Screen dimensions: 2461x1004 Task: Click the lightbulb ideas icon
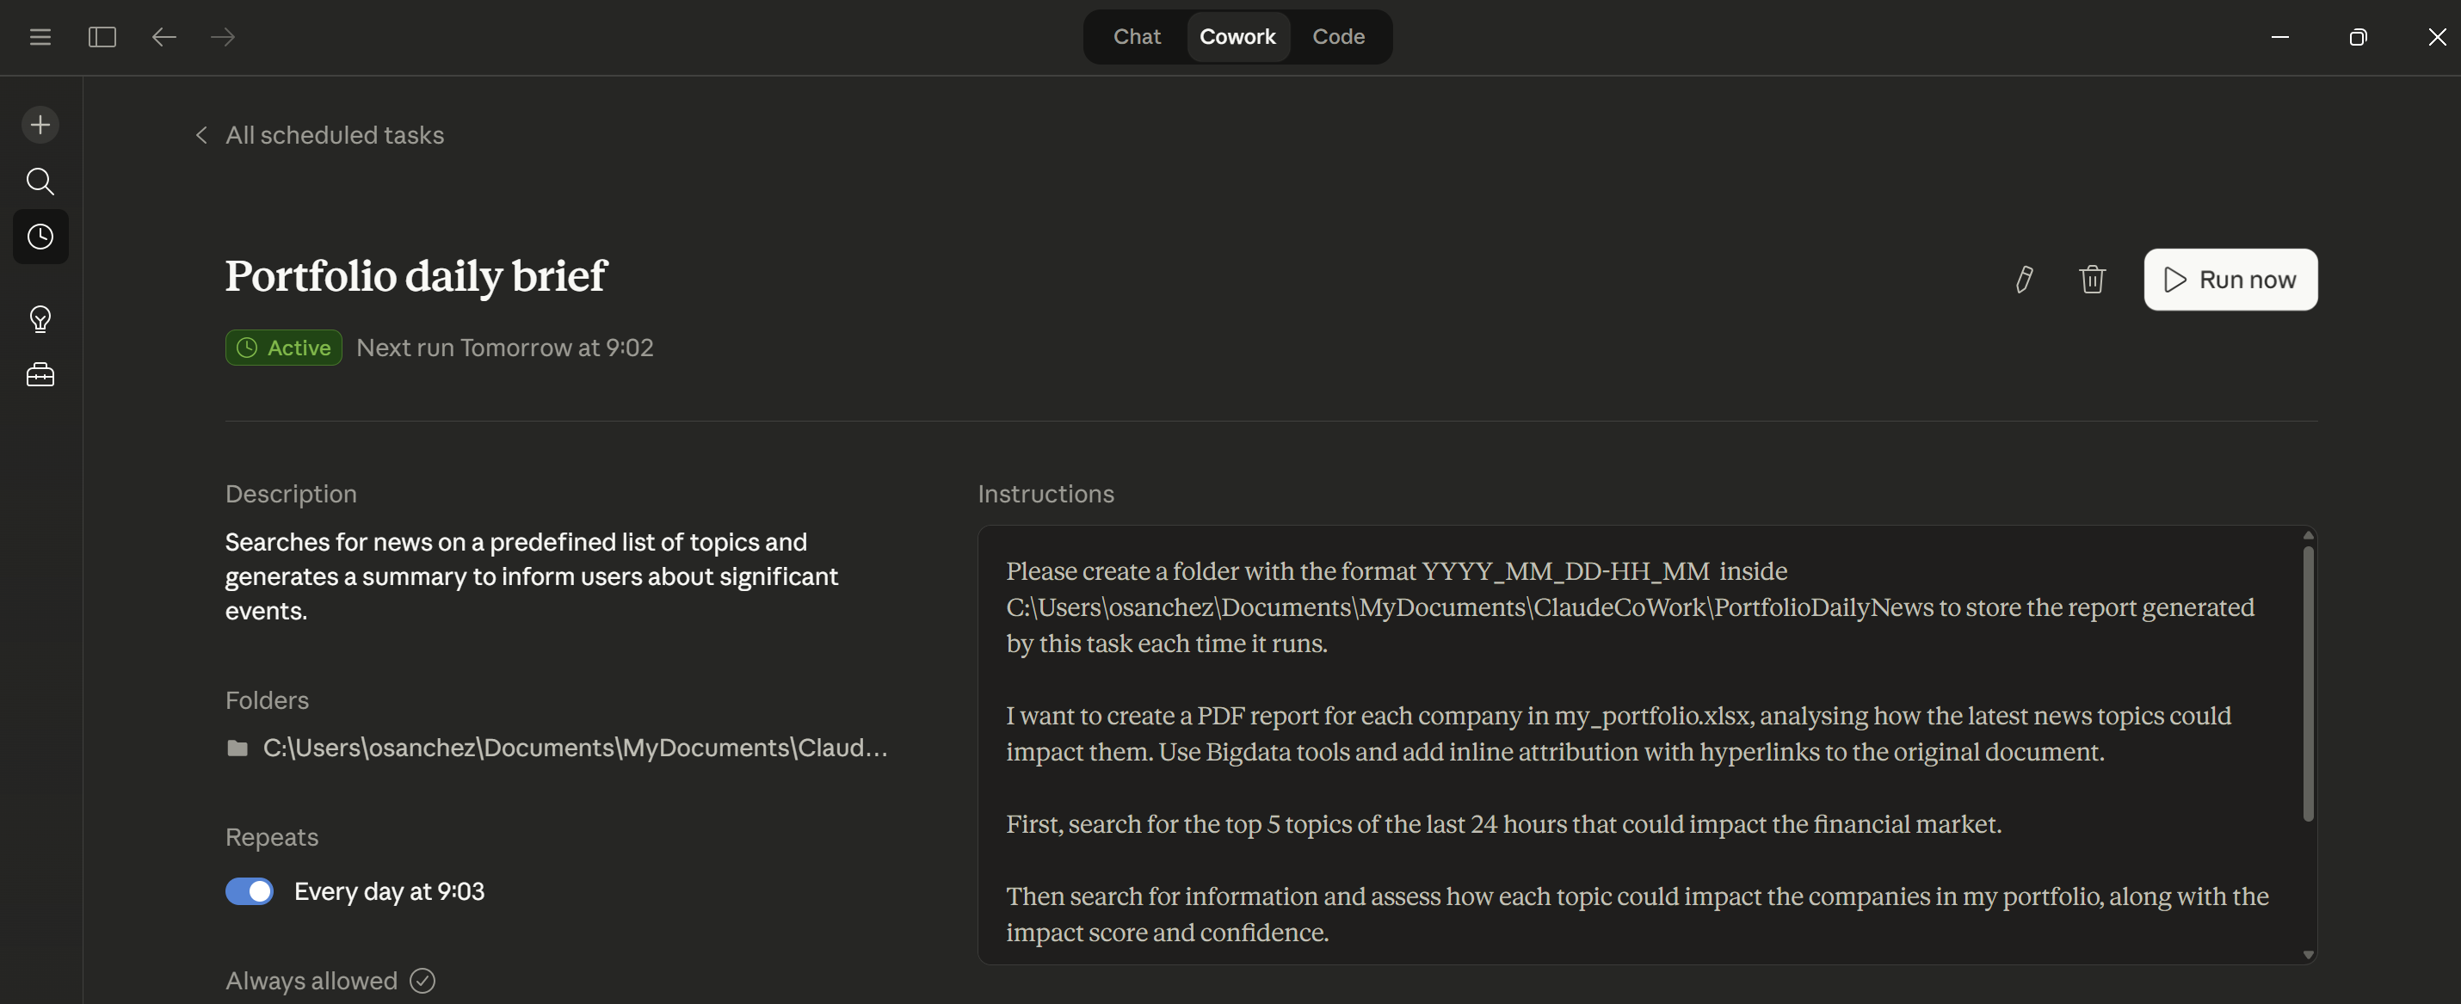(40, 318)
